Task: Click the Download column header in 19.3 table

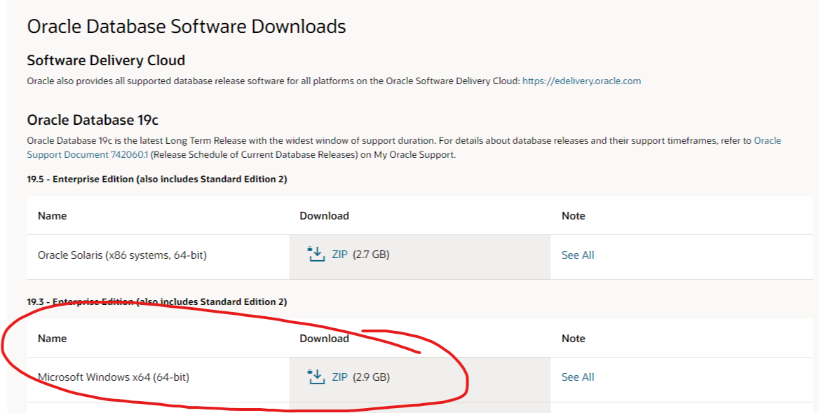Action: click(325, 339)
